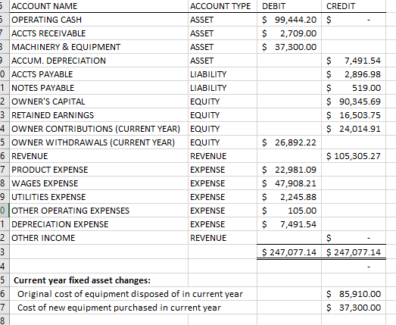
Task: Select the ACCTS PAYABLE cell
Action: point(98,74)
